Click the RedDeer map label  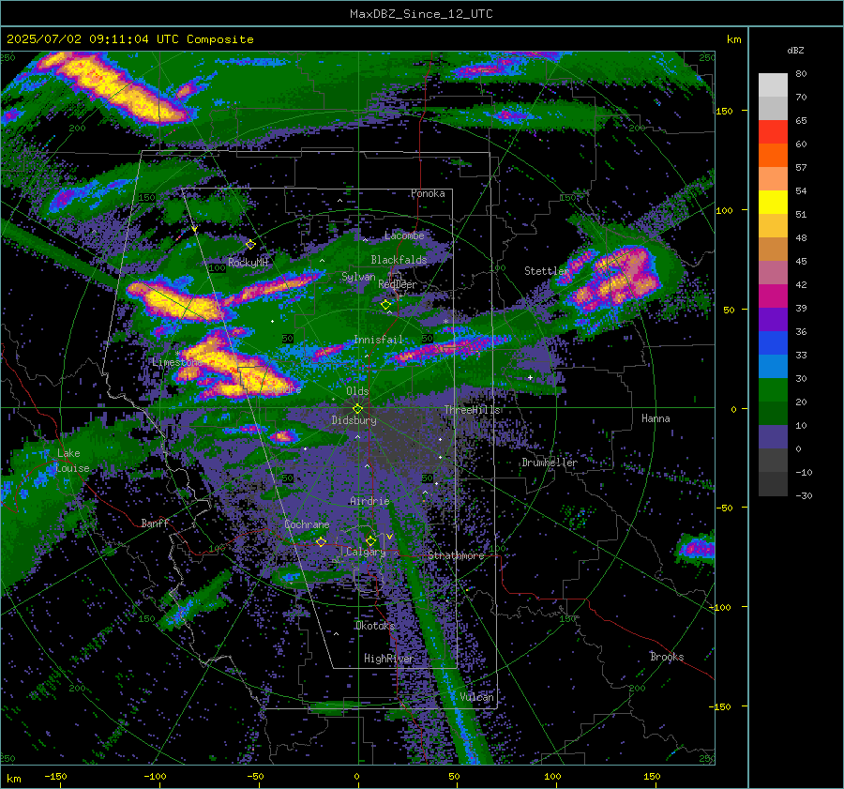tap(398, 284)
